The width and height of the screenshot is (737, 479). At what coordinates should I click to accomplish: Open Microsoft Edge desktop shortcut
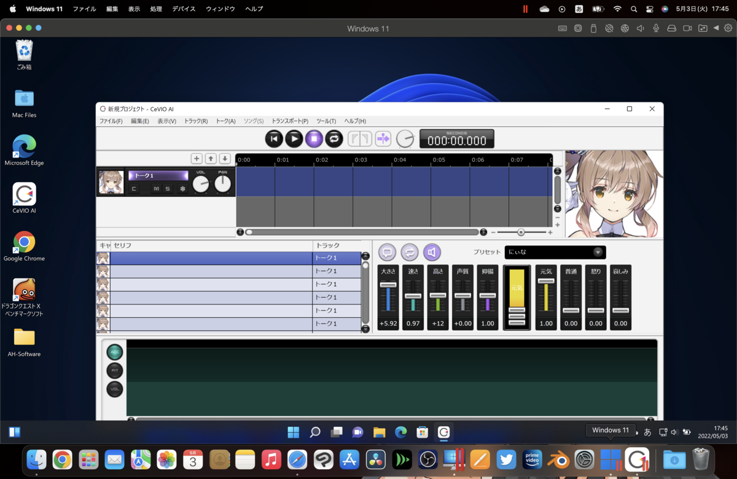point(24,151)
